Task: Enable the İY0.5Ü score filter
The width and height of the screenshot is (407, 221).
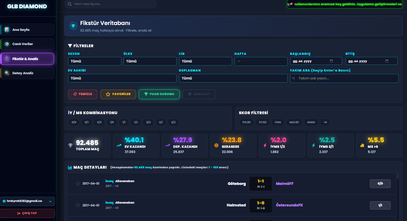Action: click(247, 122)
